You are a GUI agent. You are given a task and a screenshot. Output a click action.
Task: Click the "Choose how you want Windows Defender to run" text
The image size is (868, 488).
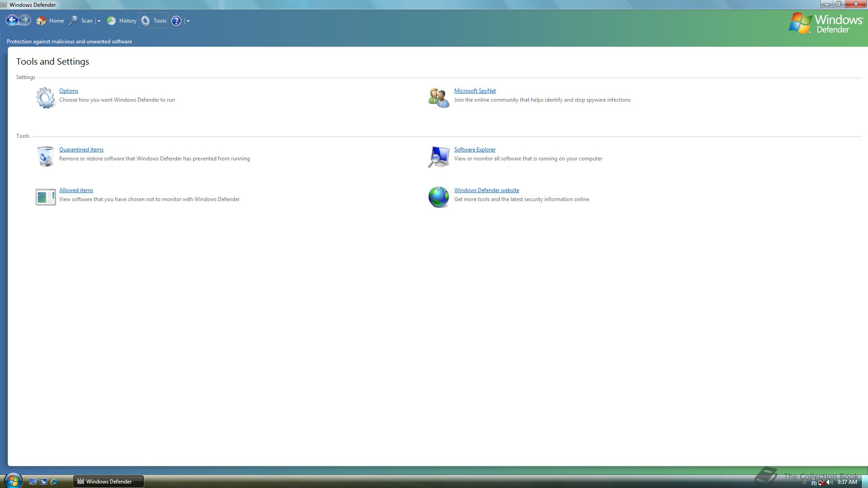pos(117,100)
